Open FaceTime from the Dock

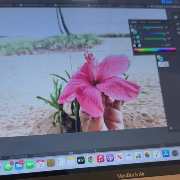[x=30, y=165]
